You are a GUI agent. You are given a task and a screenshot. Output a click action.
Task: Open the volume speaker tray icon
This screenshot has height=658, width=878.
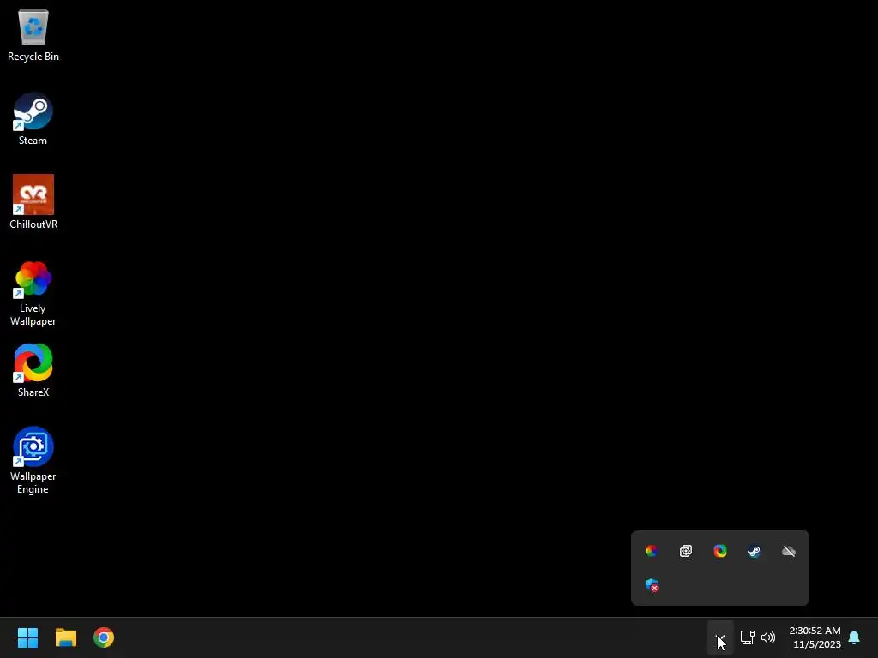(x=768, y=637)
